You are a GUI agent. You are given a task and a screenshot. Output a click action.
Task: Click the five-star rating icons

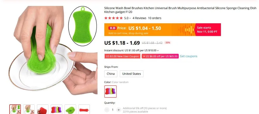click(114, 18)
